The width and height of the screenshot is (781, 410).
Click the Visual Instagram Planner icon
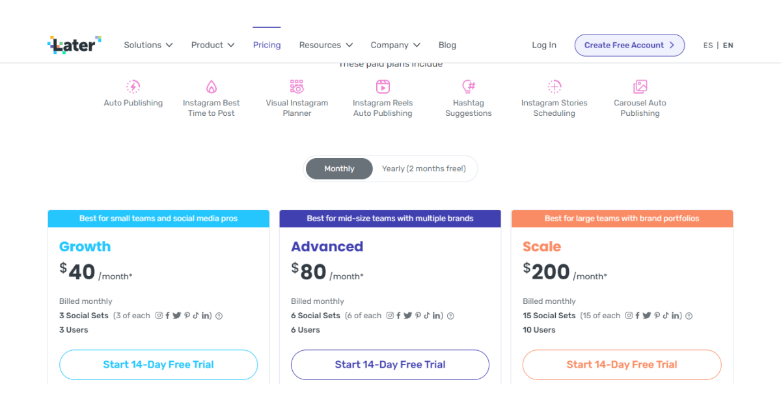pyautogui.click(x=297, y=87)
